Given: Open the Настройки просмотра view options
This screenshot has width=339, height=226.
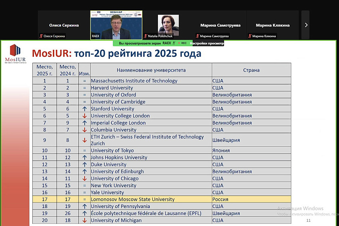Looking at the screenshot, I should (x=207, y=43).
